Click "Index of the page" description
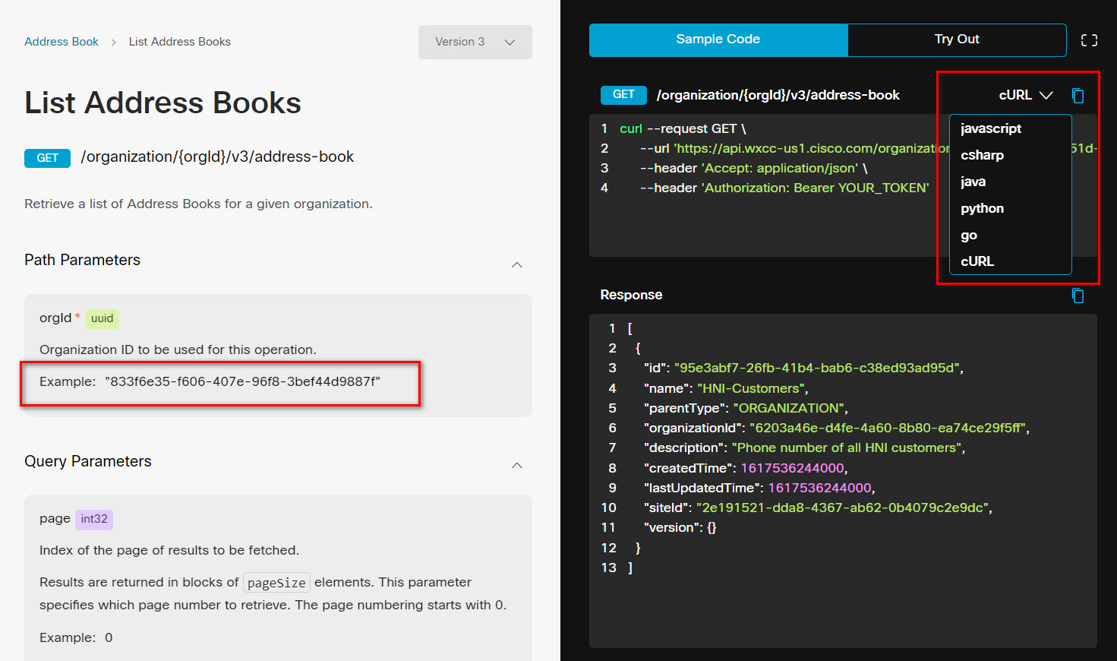 [169, 550]
